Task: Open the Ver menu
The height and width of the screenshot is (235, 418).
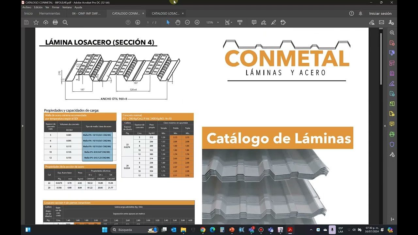Action: tap(47, 7)
